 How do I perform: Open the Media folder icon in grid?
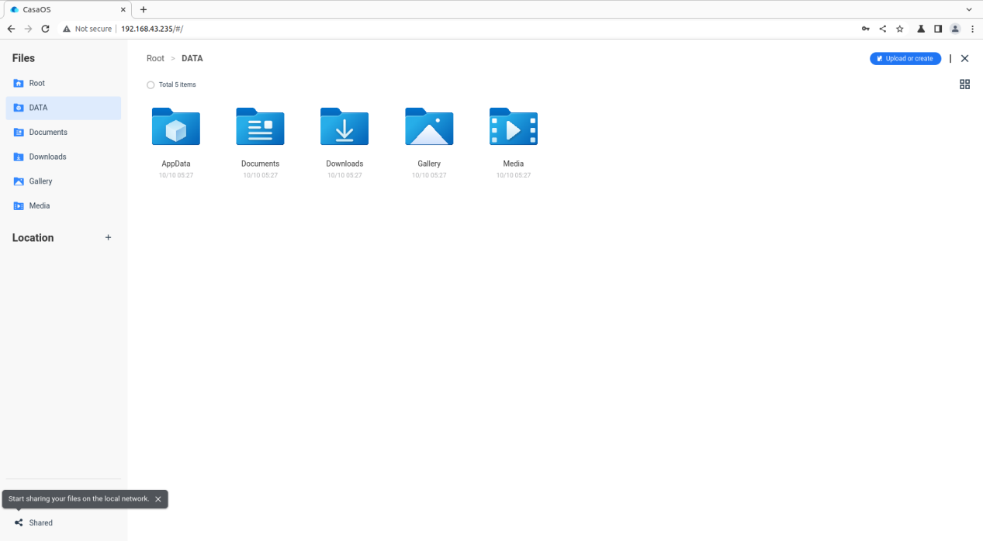click(x=514, y=126)
